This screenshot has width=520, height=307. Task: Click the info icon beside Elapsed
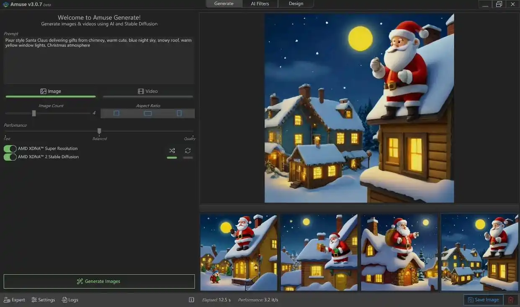pos(191,300)
